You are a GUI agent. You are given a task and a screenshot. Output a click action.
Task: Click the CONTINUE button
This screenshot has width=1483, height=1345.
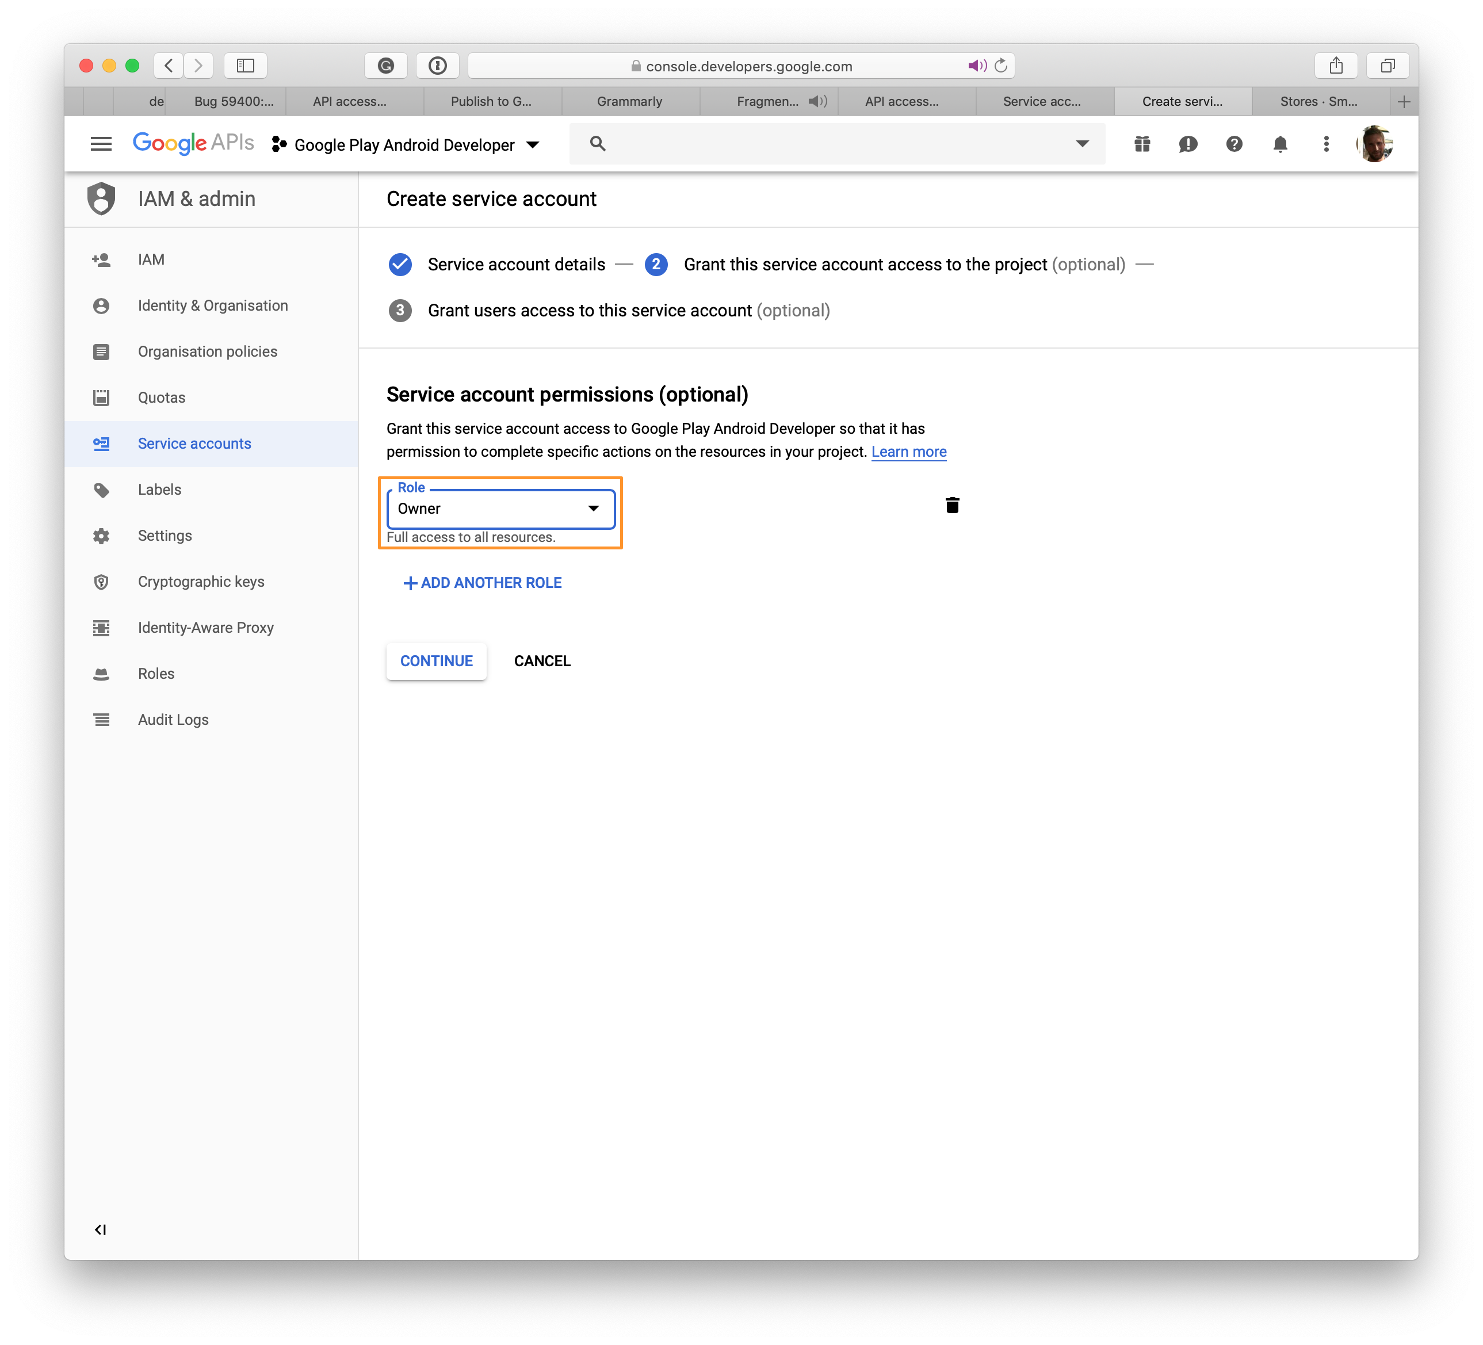pos(437,660)
